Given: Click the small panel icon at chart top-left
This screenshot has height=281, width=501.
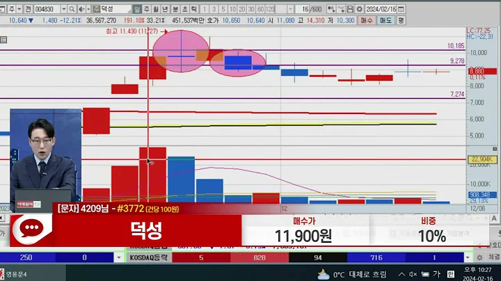Looking at the screenshot, I should click(x=3, y=40).
